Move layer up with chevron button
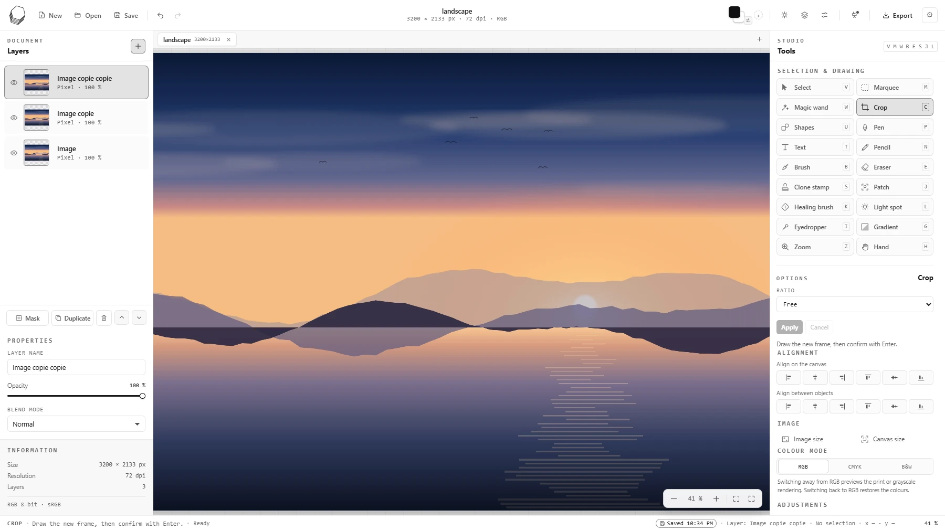Screen dimensions: 945x531 tap(122, 317)
